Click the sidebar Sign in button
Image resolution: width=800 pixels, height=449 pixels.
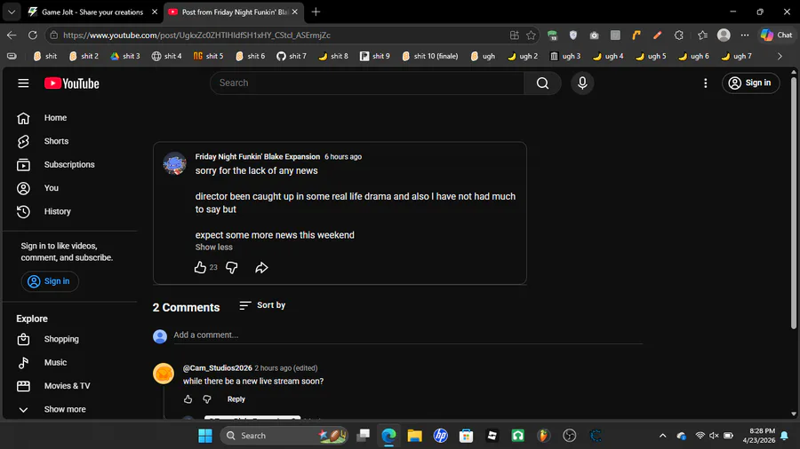pyautogui.click(x=50, y=281)
